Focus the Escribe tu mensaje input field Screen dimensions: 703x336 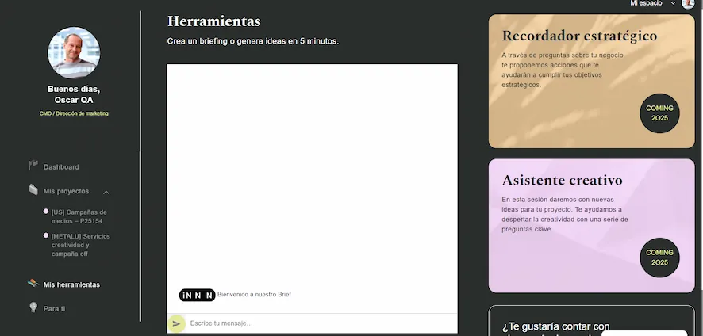[317, 323]
